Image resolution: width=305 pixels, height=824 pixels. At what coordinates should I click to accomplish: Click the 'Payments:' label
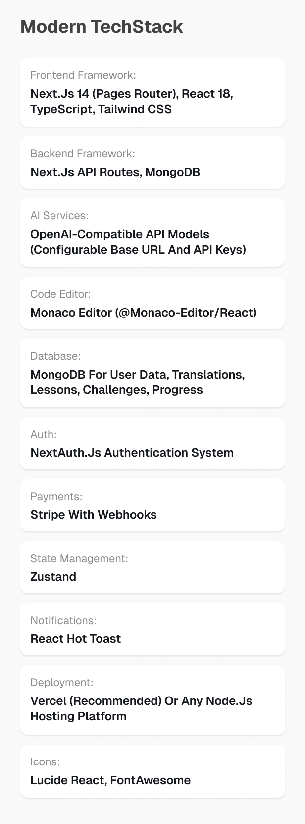coord(56,497)
